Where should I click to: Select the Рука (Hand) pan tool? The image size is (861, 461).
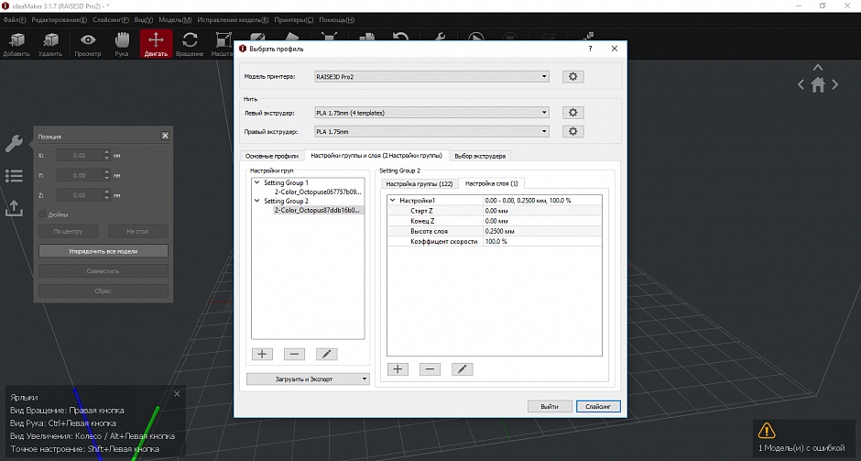pos(122,41)
